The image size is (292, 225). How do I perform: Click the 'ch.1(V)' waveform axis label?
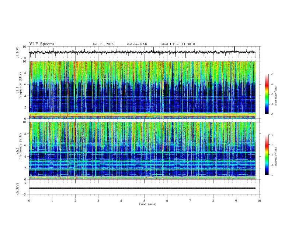pos(18,52)
